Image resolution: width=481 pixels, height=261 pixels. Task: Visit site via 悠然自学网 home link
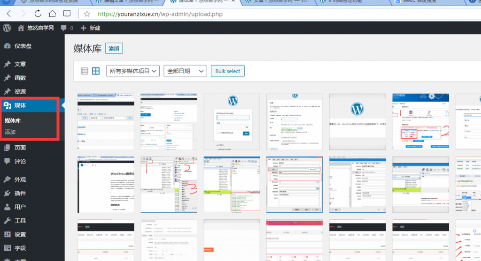(x=36, y=28)
